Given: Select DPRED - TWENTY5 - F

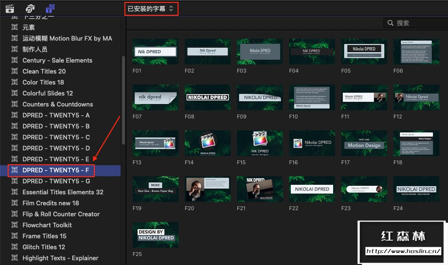Looking at the screenshot, I should pyautogui.click(x=60, y=170).
